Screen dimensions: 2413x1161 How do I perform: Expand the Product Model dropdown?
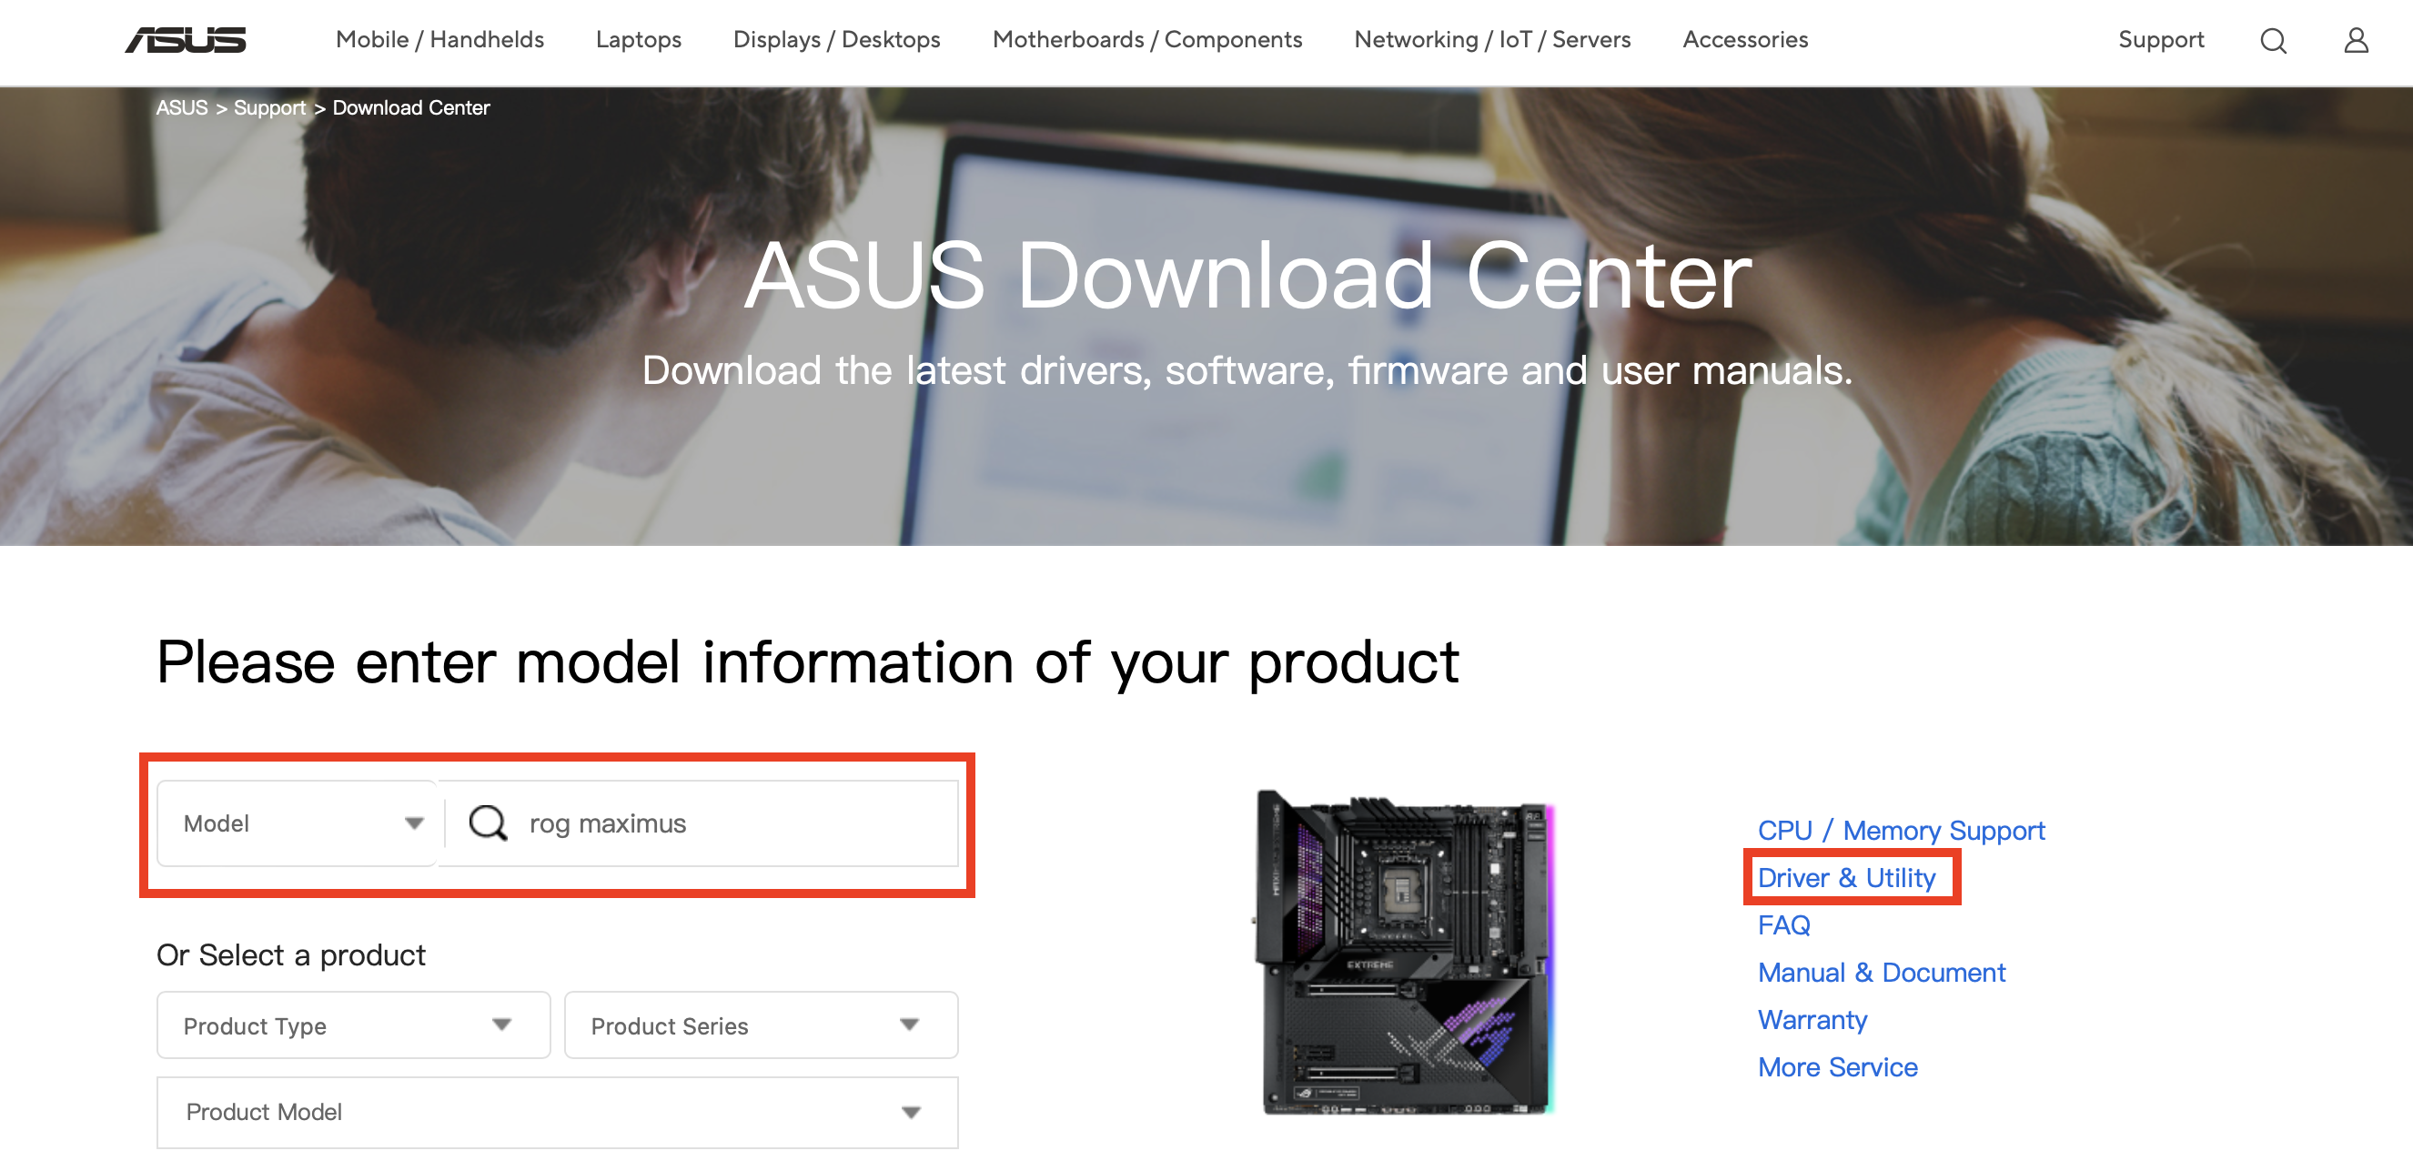(x=558, y=1111)
